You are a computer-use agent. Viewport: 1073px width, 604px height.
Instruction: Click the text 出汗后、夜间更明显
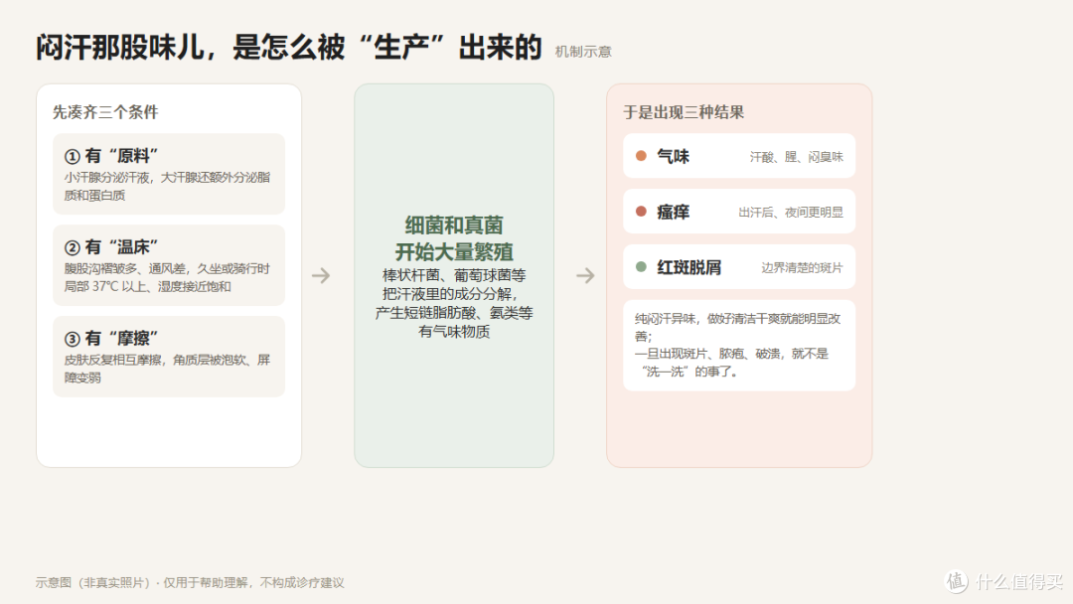791,213
